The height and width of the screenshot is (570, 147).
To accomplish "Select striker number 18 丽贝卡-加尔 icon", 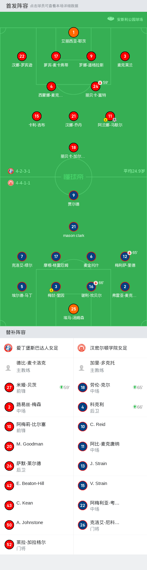I will [73, 147].
